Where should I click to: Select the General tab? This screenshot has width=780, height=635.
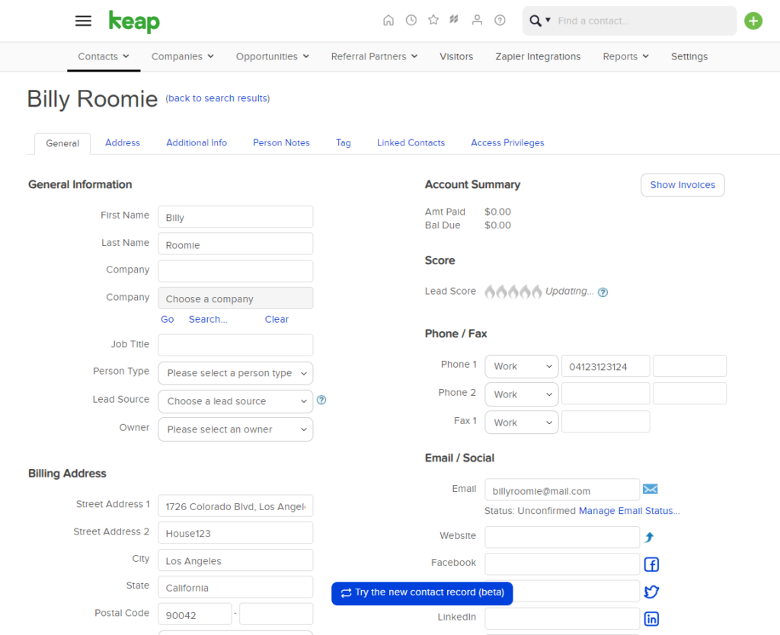pyautogui.click(x=62, y=144)
